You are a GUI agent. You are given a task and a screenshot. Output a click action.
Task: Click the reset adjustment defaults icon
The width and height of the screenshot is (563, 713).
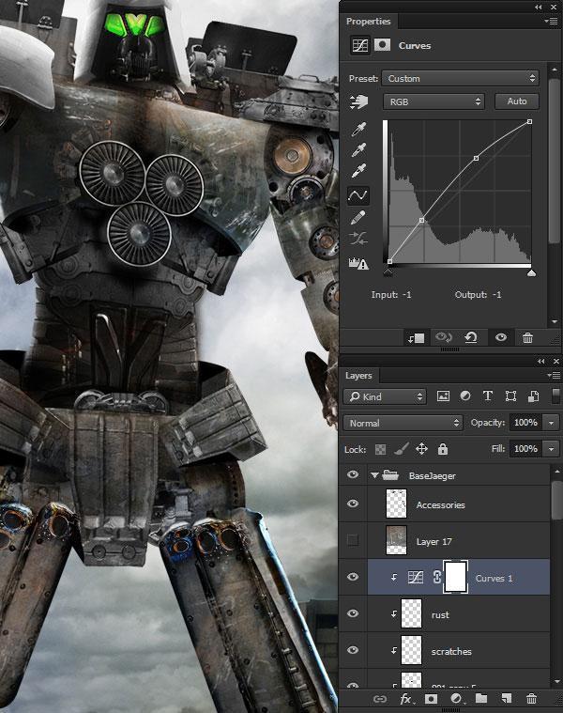pos(470,338)
